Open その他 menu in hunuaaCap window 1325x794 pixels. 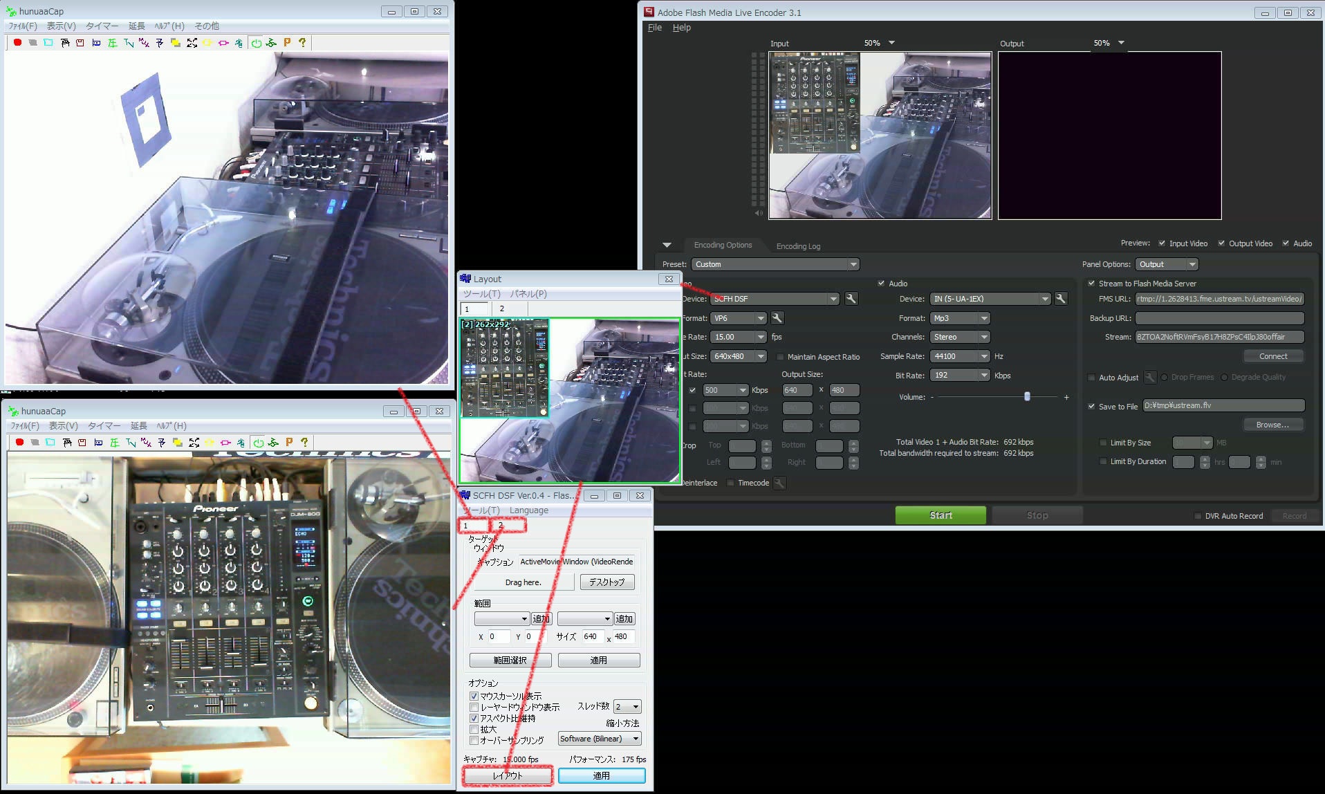tap(207, 26)
